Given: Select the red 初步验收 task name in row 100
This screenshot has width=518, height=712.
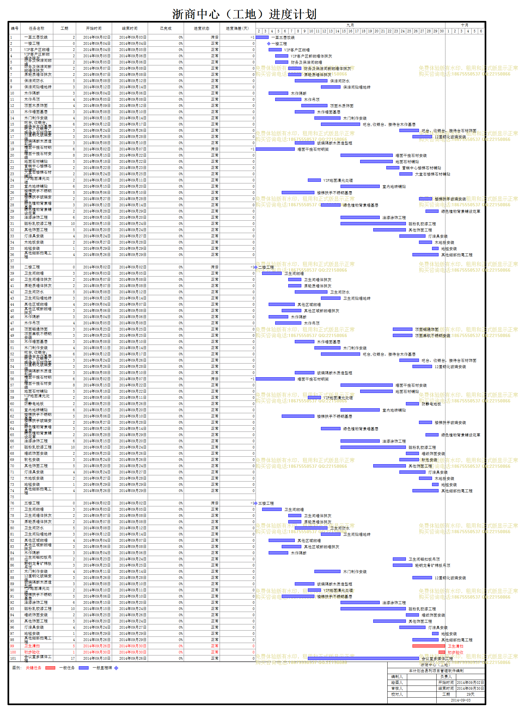Looking at the screenshot, I should (x=32, y=652).
